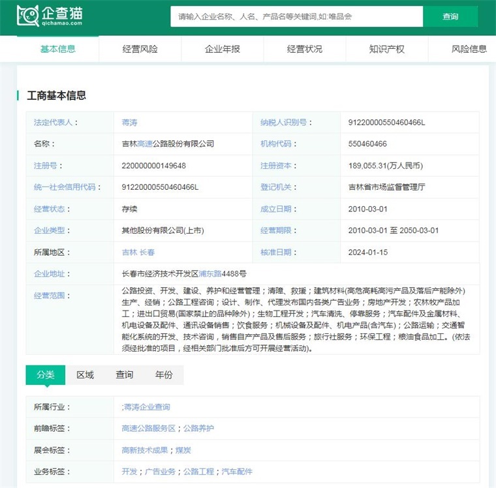Open the 知识产权 tab

(387, 49)
